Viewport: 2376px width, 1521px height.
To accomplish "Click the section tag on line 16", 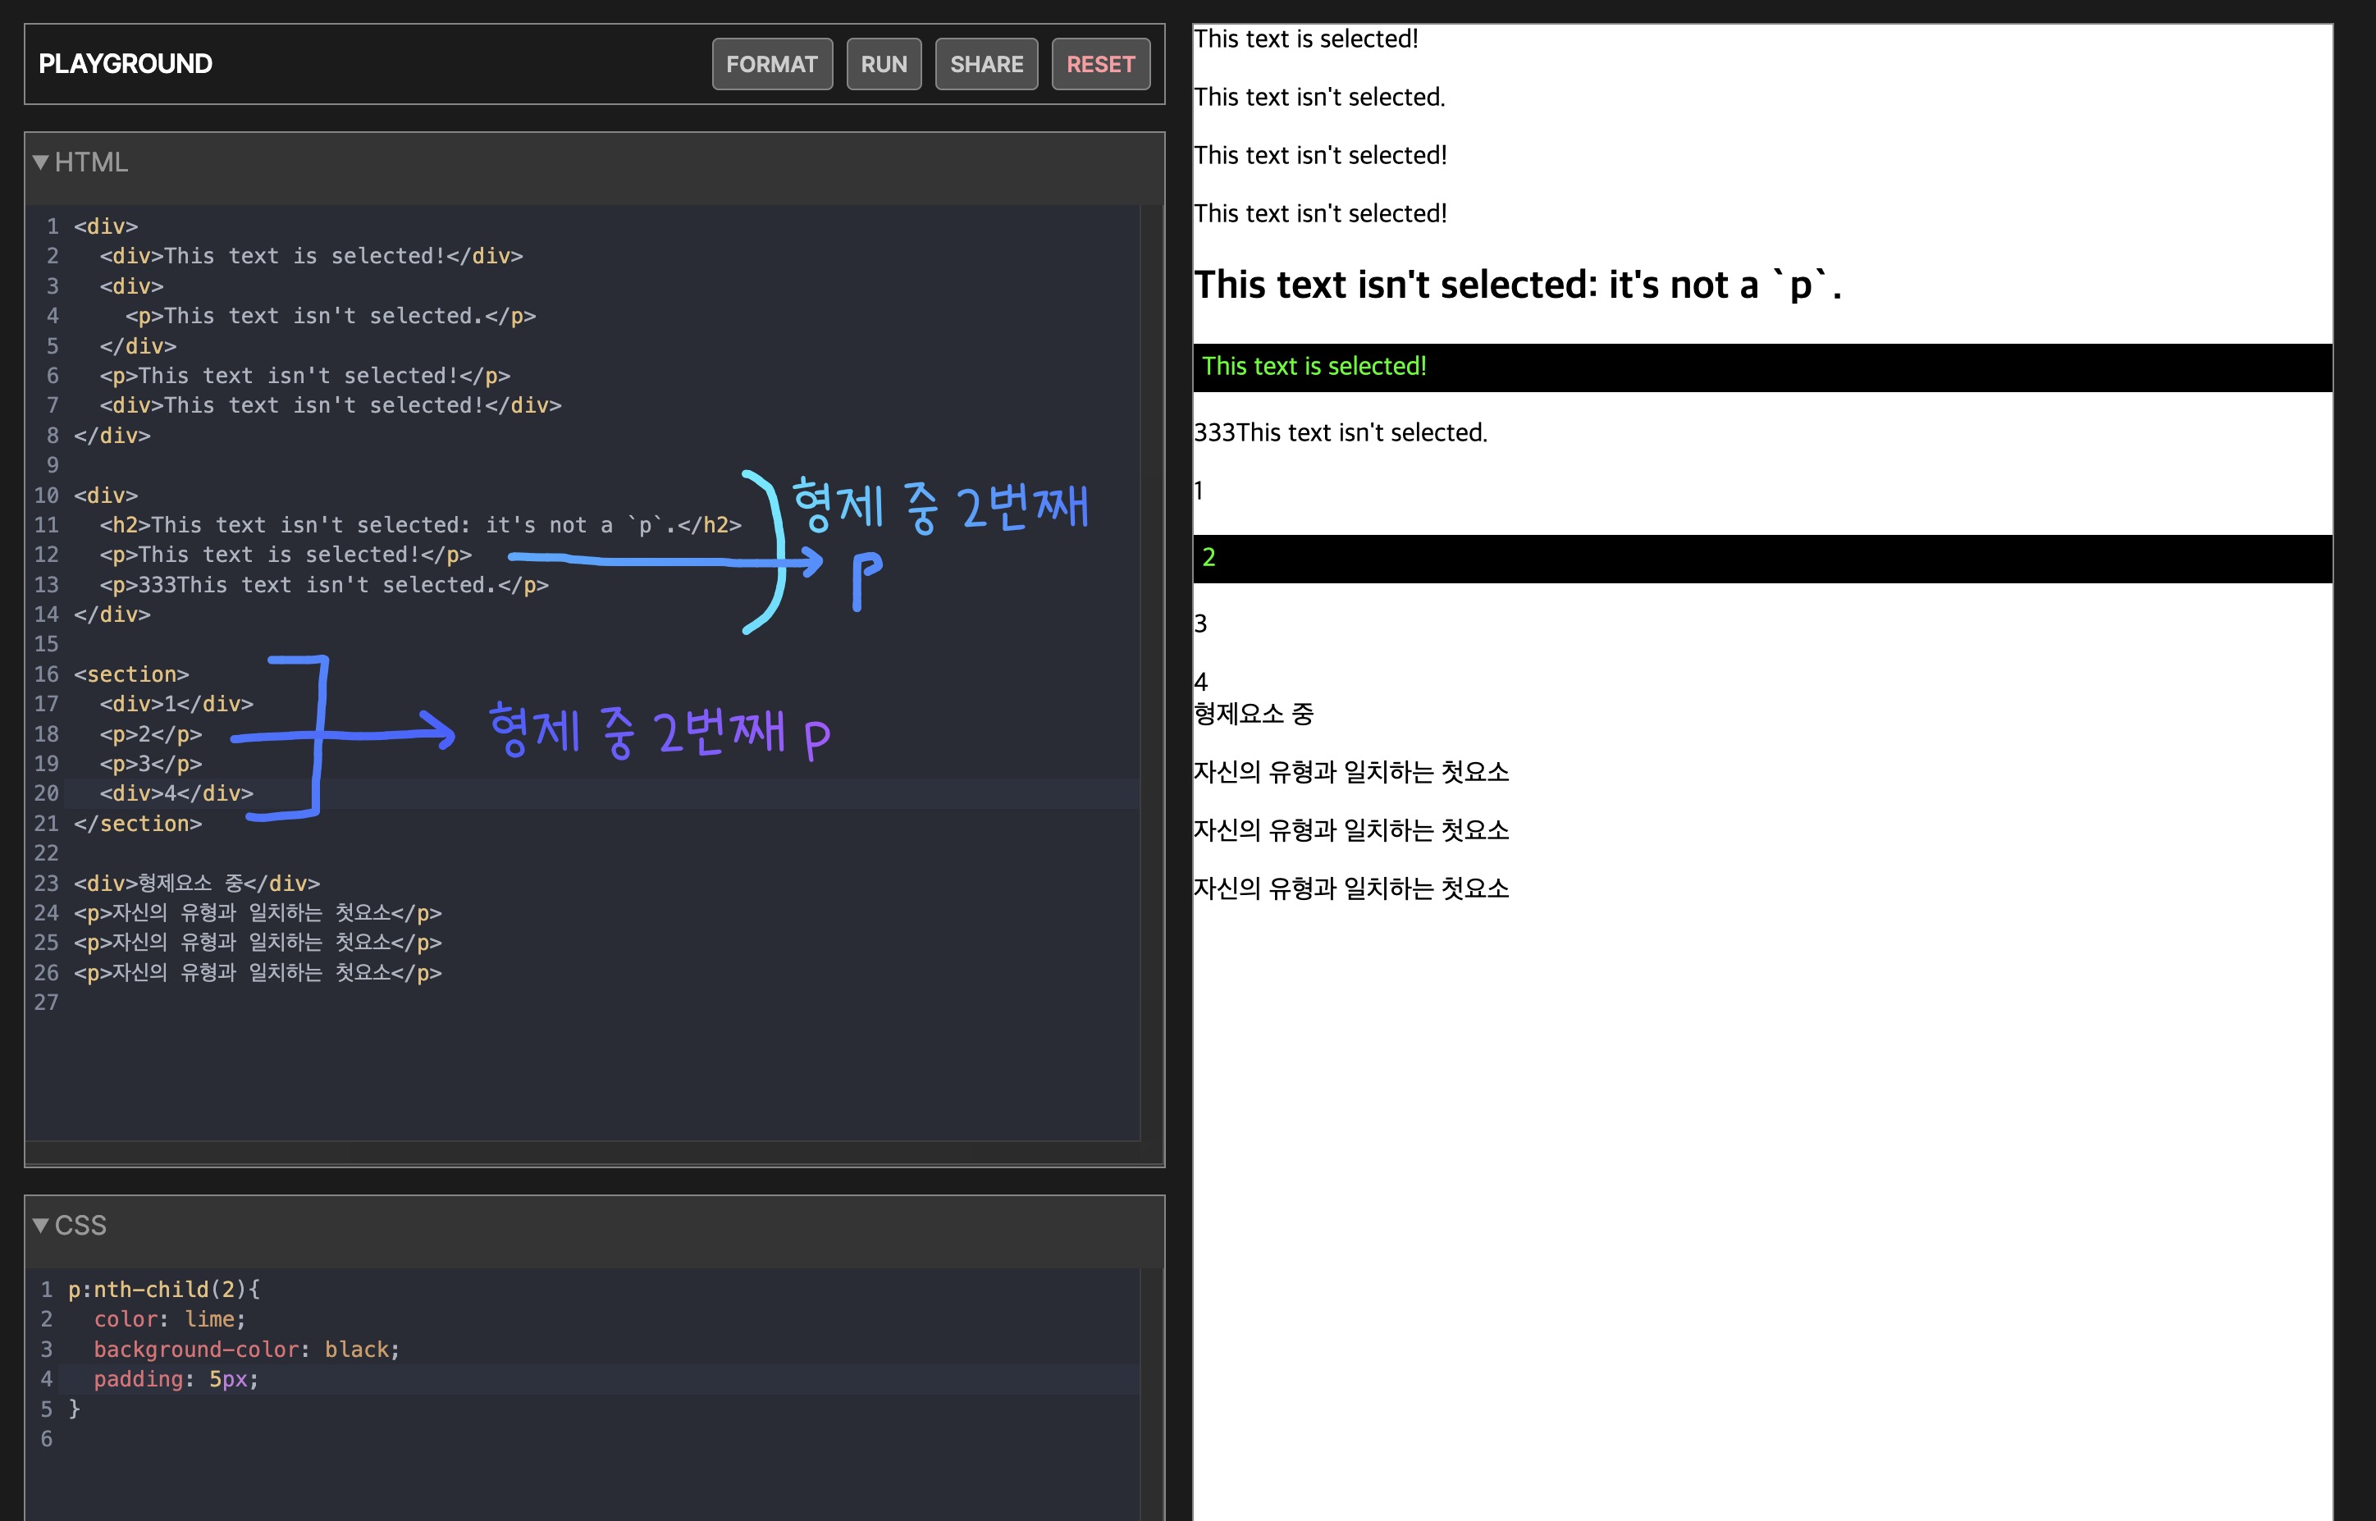I will [x=130, y=674].
